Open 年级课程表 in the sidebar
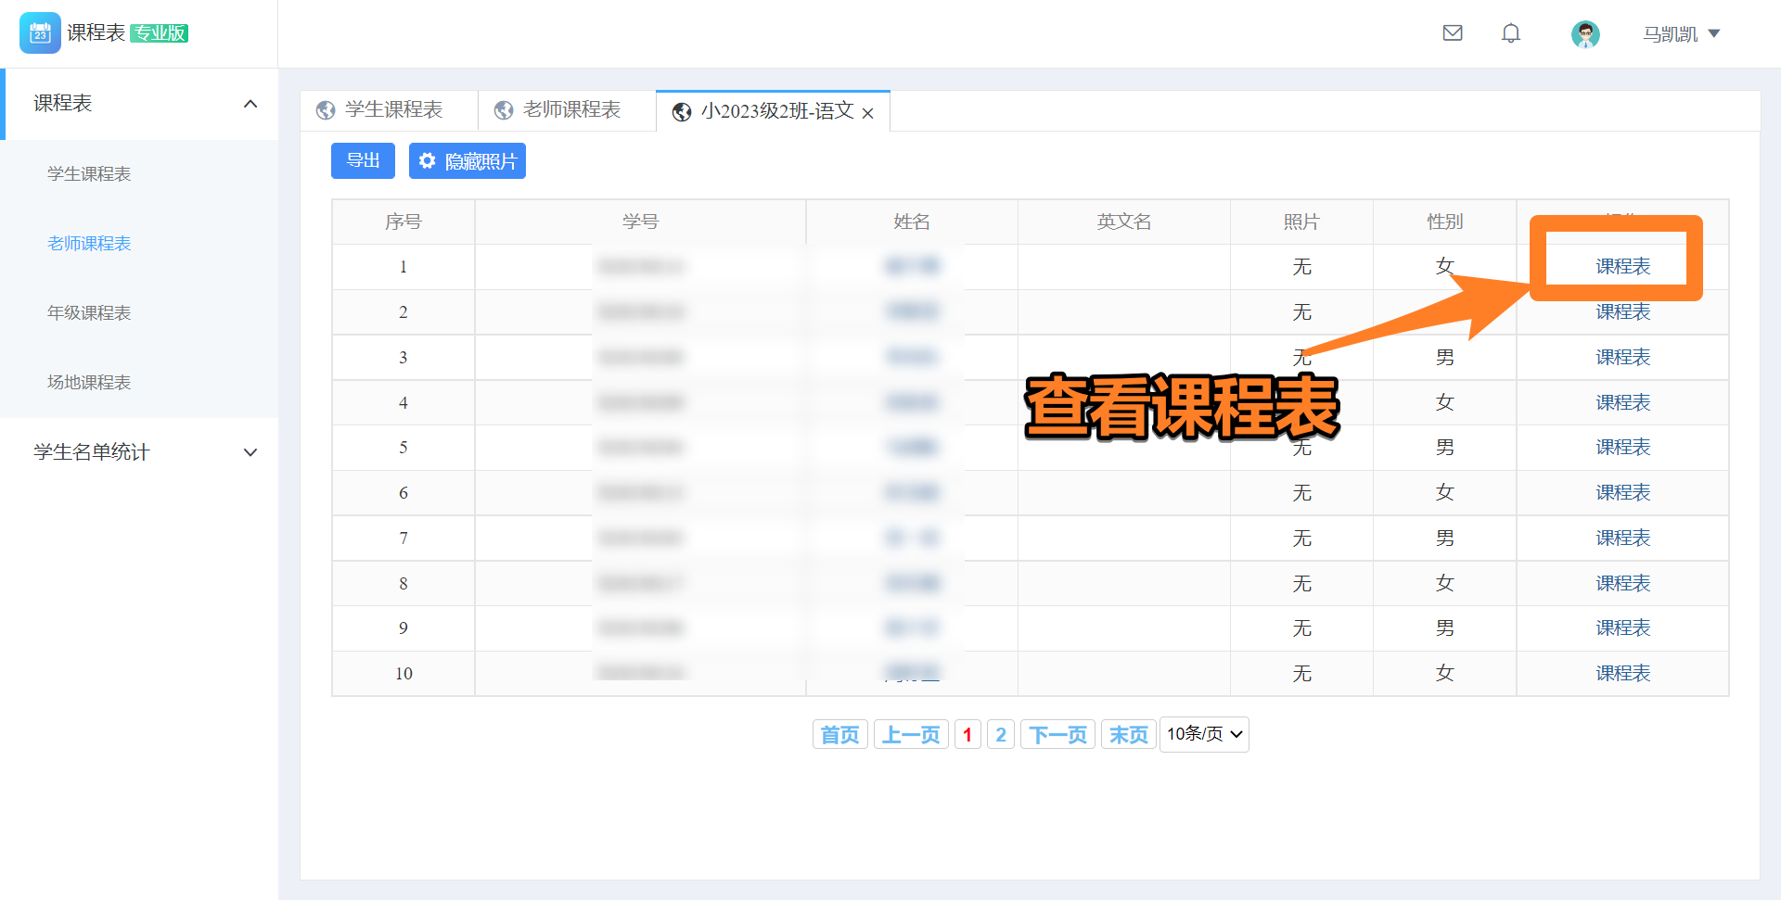This screenshot has height=900, width=1781. pos(89,313)
